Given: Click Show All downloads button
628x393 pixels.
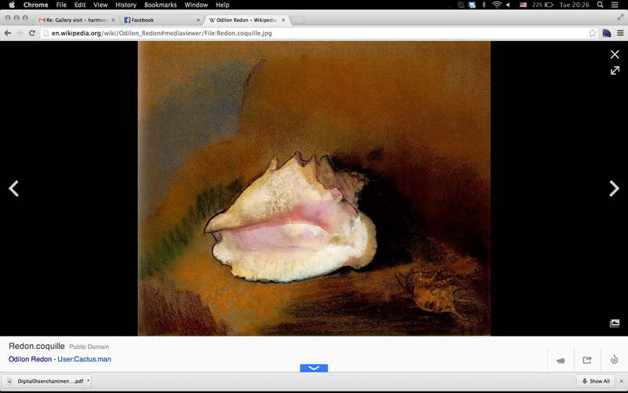Looking at the screenshot, I should coord(596,381).
